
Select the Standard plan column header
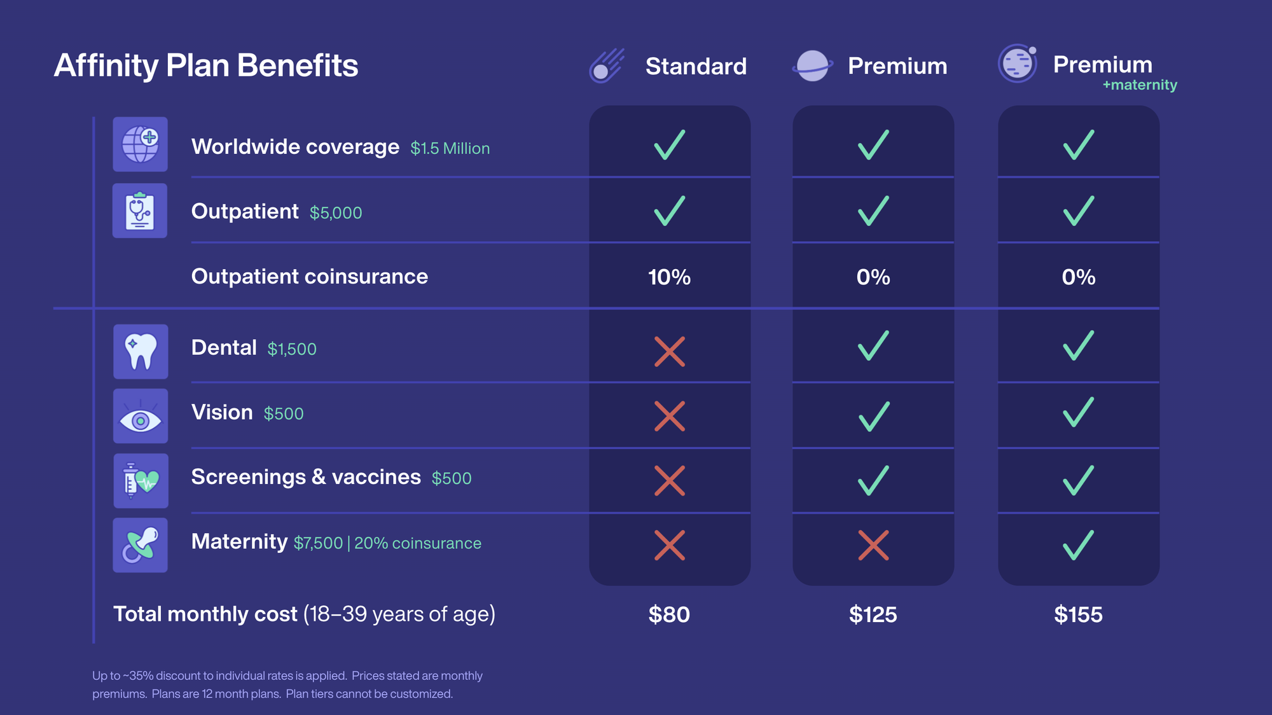(696, 66)
